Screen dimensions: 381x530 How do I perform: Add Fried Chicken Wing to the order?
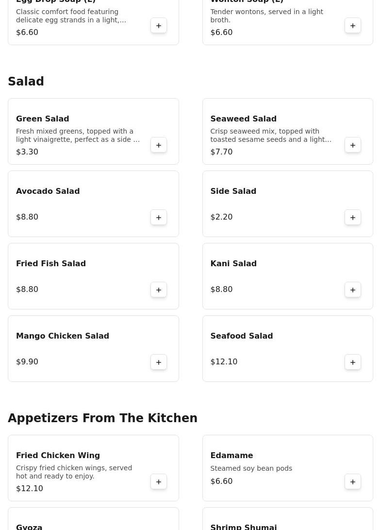pyautogui.click(x=158, y=482)
